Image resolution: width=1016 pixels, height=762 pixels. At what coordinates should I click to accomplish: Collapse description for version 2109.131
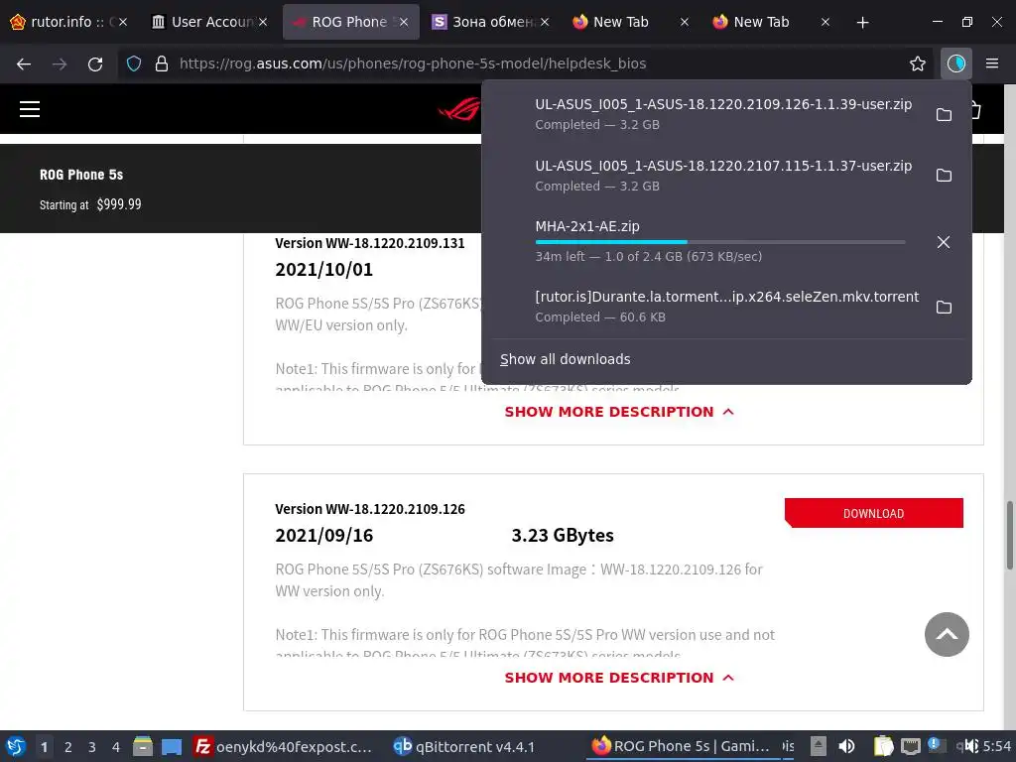619,412
